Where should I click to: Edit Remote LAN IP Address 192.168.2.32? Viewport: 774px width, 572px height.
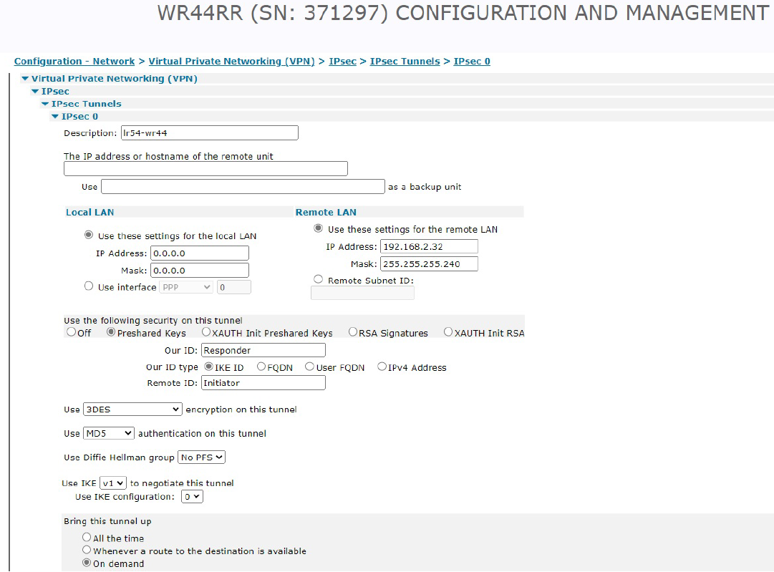429,246
